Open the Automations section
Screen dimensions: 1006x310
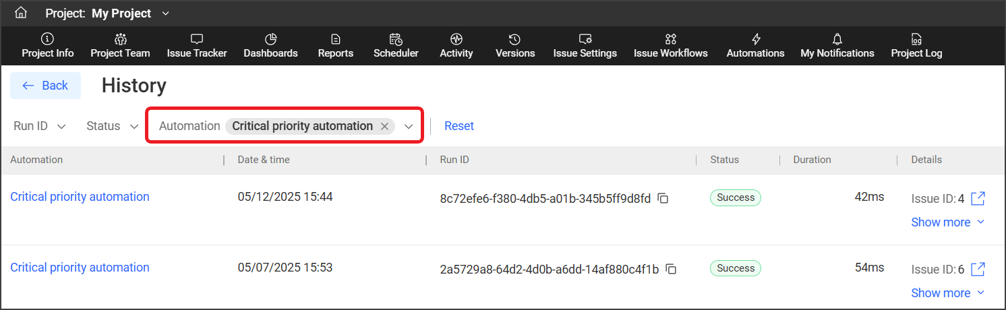click(755, 46)
